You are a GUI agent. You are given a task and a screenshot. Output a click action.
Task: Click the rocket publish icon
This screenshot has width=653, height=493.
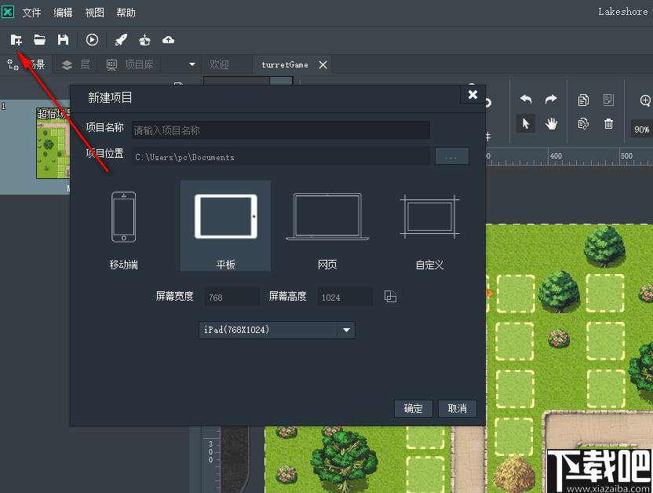[121, 40]
